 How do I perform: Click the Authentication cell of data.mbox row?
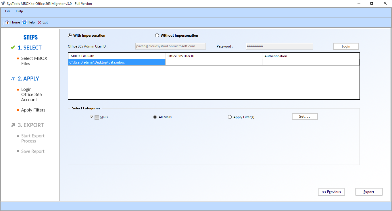(x=311, y=62)
